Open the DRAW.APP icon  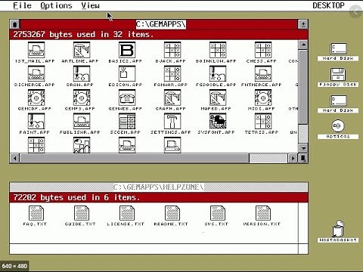pyautogui.click(x=82, y=74)
